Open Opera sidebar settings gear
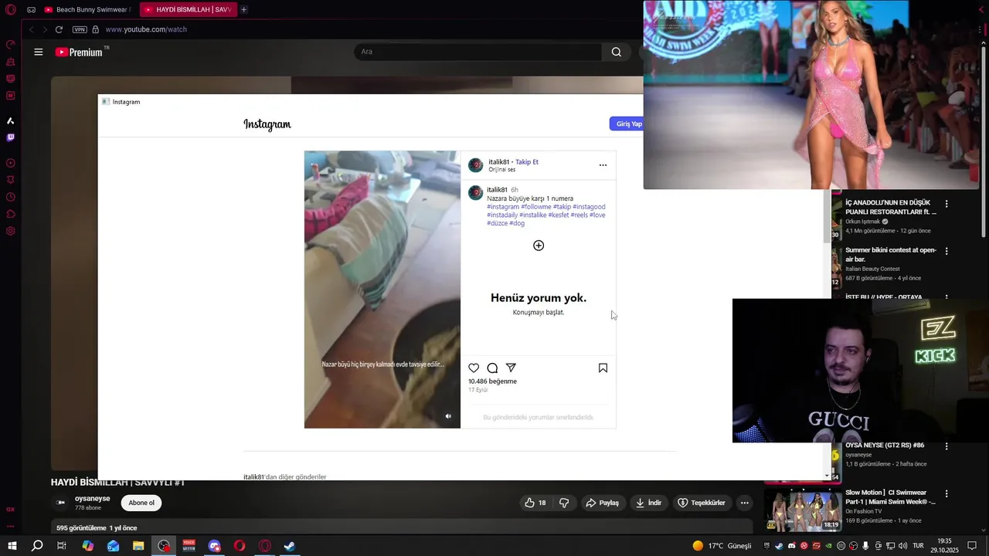Screen dimensions: 989x556 (11, 231)
